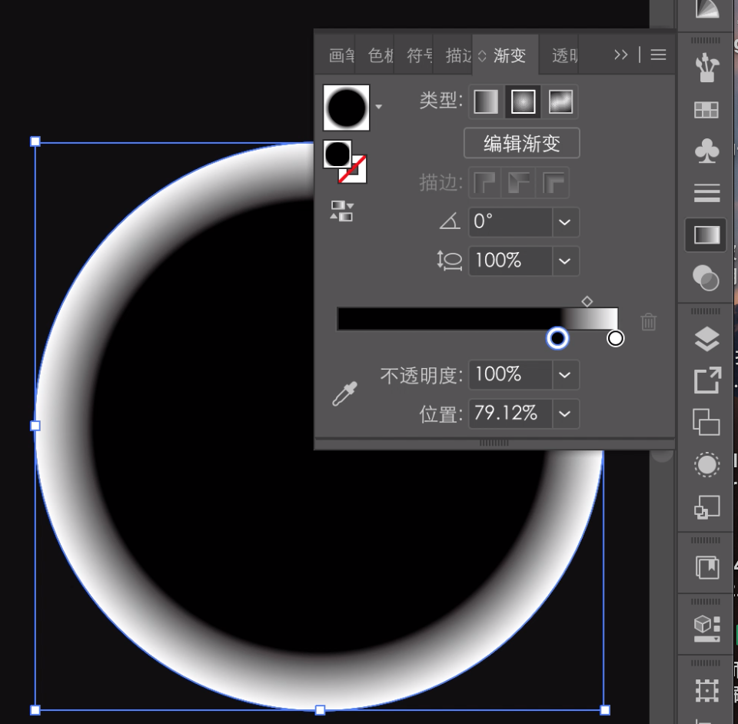Open the Layers panel icon
The image size is (738, 724).
click(x=706, y=339)
